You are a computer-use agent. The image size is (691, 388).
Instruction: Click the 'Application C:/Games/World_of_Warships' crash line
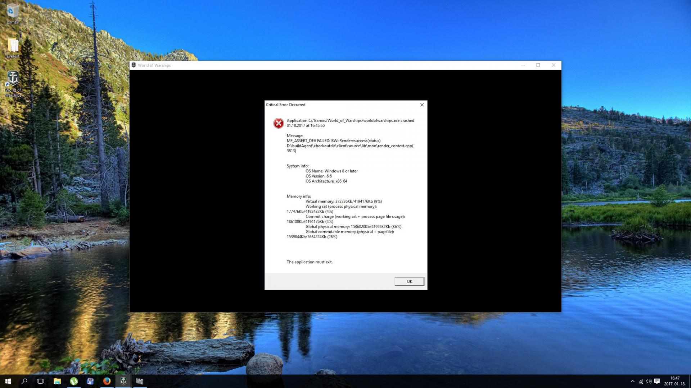[x=350, y=120]
